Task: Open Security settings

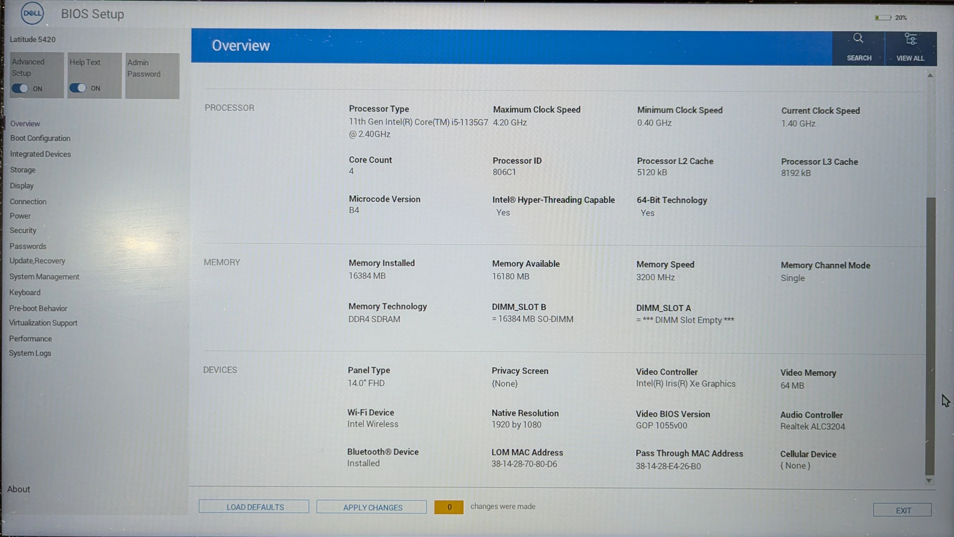Action: [23, 230]
